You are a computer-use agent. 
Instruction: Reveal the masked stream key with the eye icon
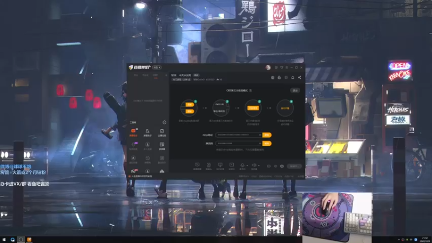260,144
